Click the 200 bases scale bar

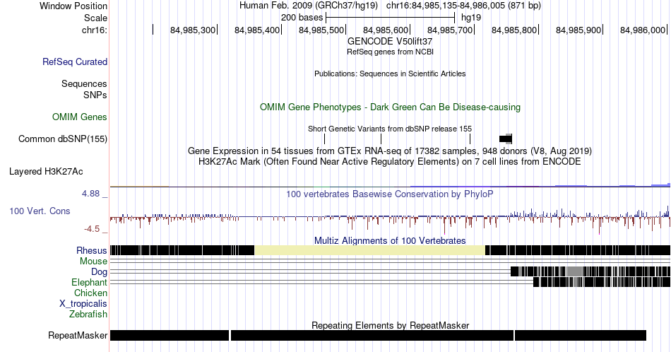coord(391,18)
